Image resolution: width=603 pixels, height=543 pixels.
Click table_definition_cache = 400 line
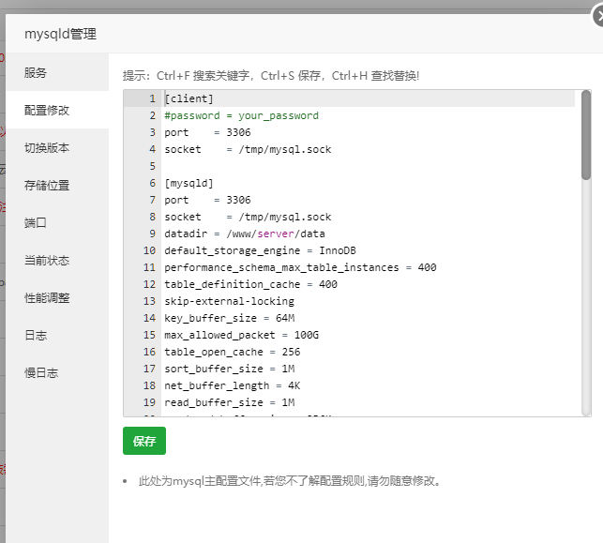click(x=250, y=284)
